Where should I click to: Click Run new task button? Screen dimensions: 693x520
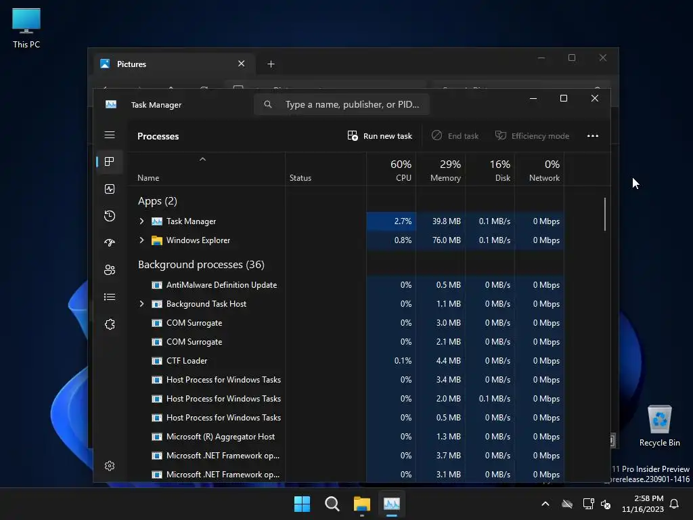pyautogui.click(x=380, y=135)
